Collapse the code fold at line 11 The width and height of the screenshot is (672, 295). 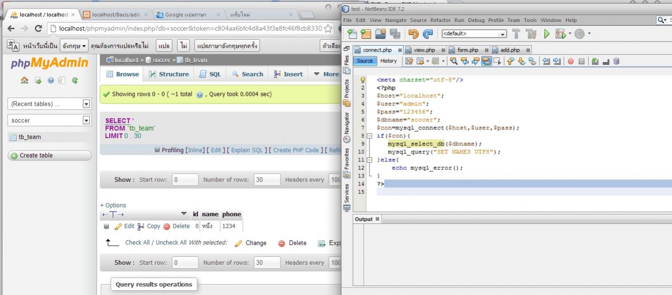[x=369, y=160]
